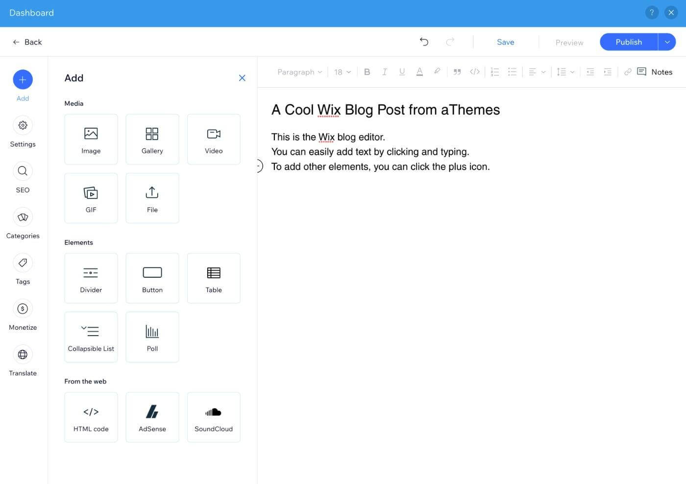Insert an AdSense block
The width and height of the screenshot is (686, 484).
(152, 417)
